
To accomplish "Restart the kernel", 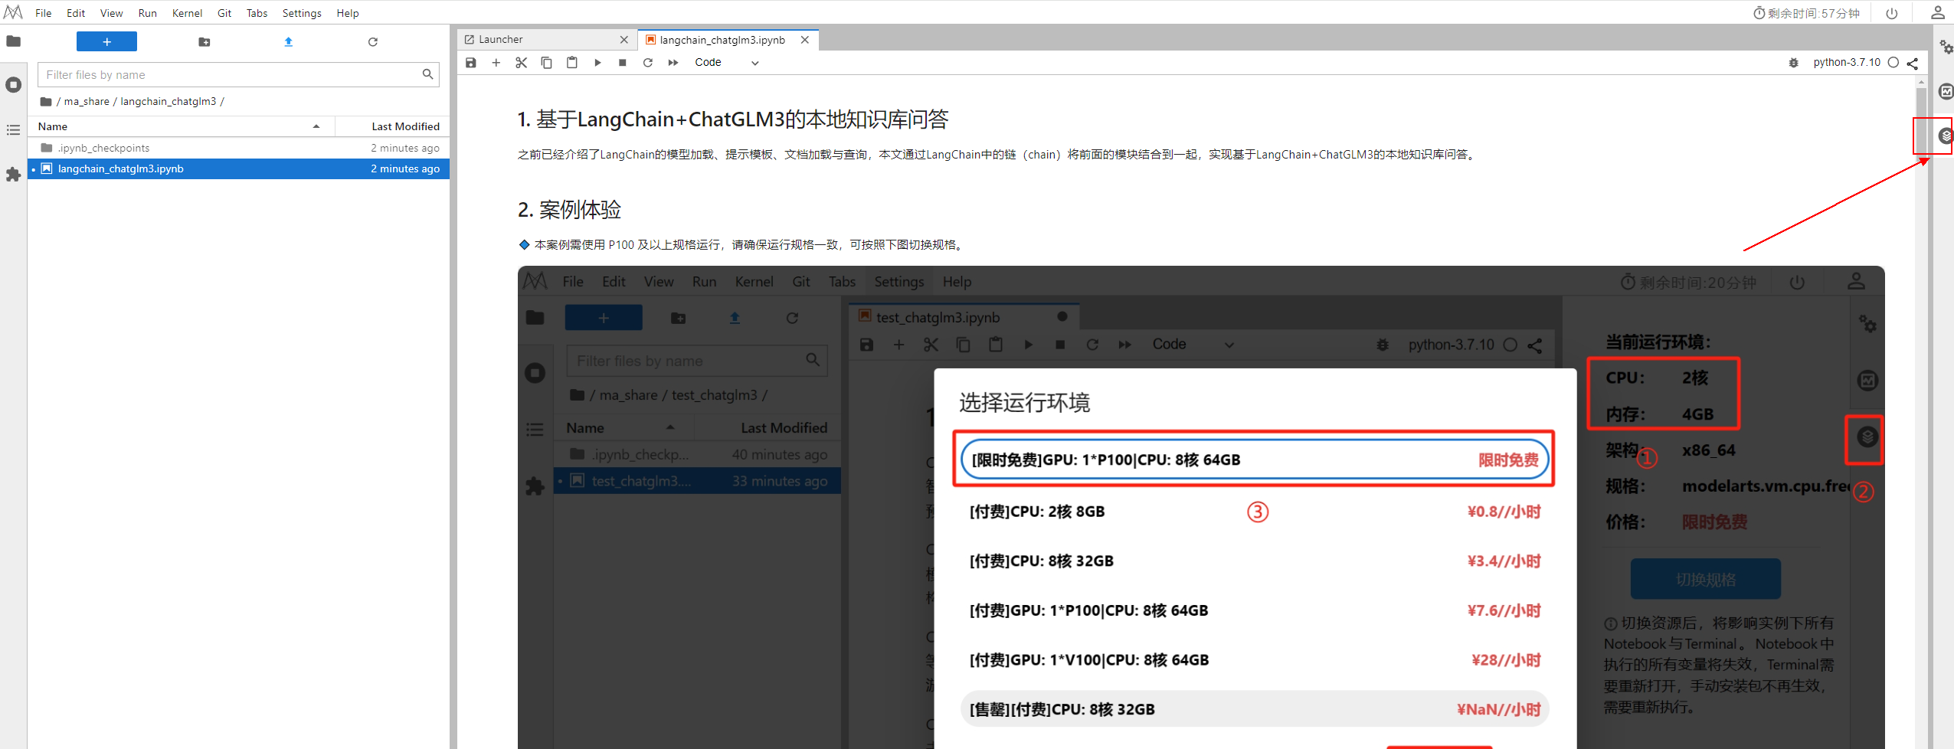I will click(x=648, y=63).
